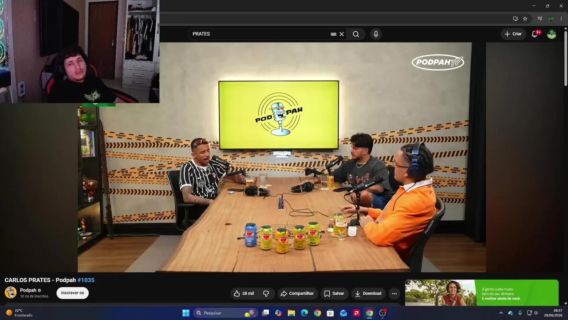This screenshot has height=320, width=568.
Task: Open the YouTube account avatar menu
Action: (552, 34)
